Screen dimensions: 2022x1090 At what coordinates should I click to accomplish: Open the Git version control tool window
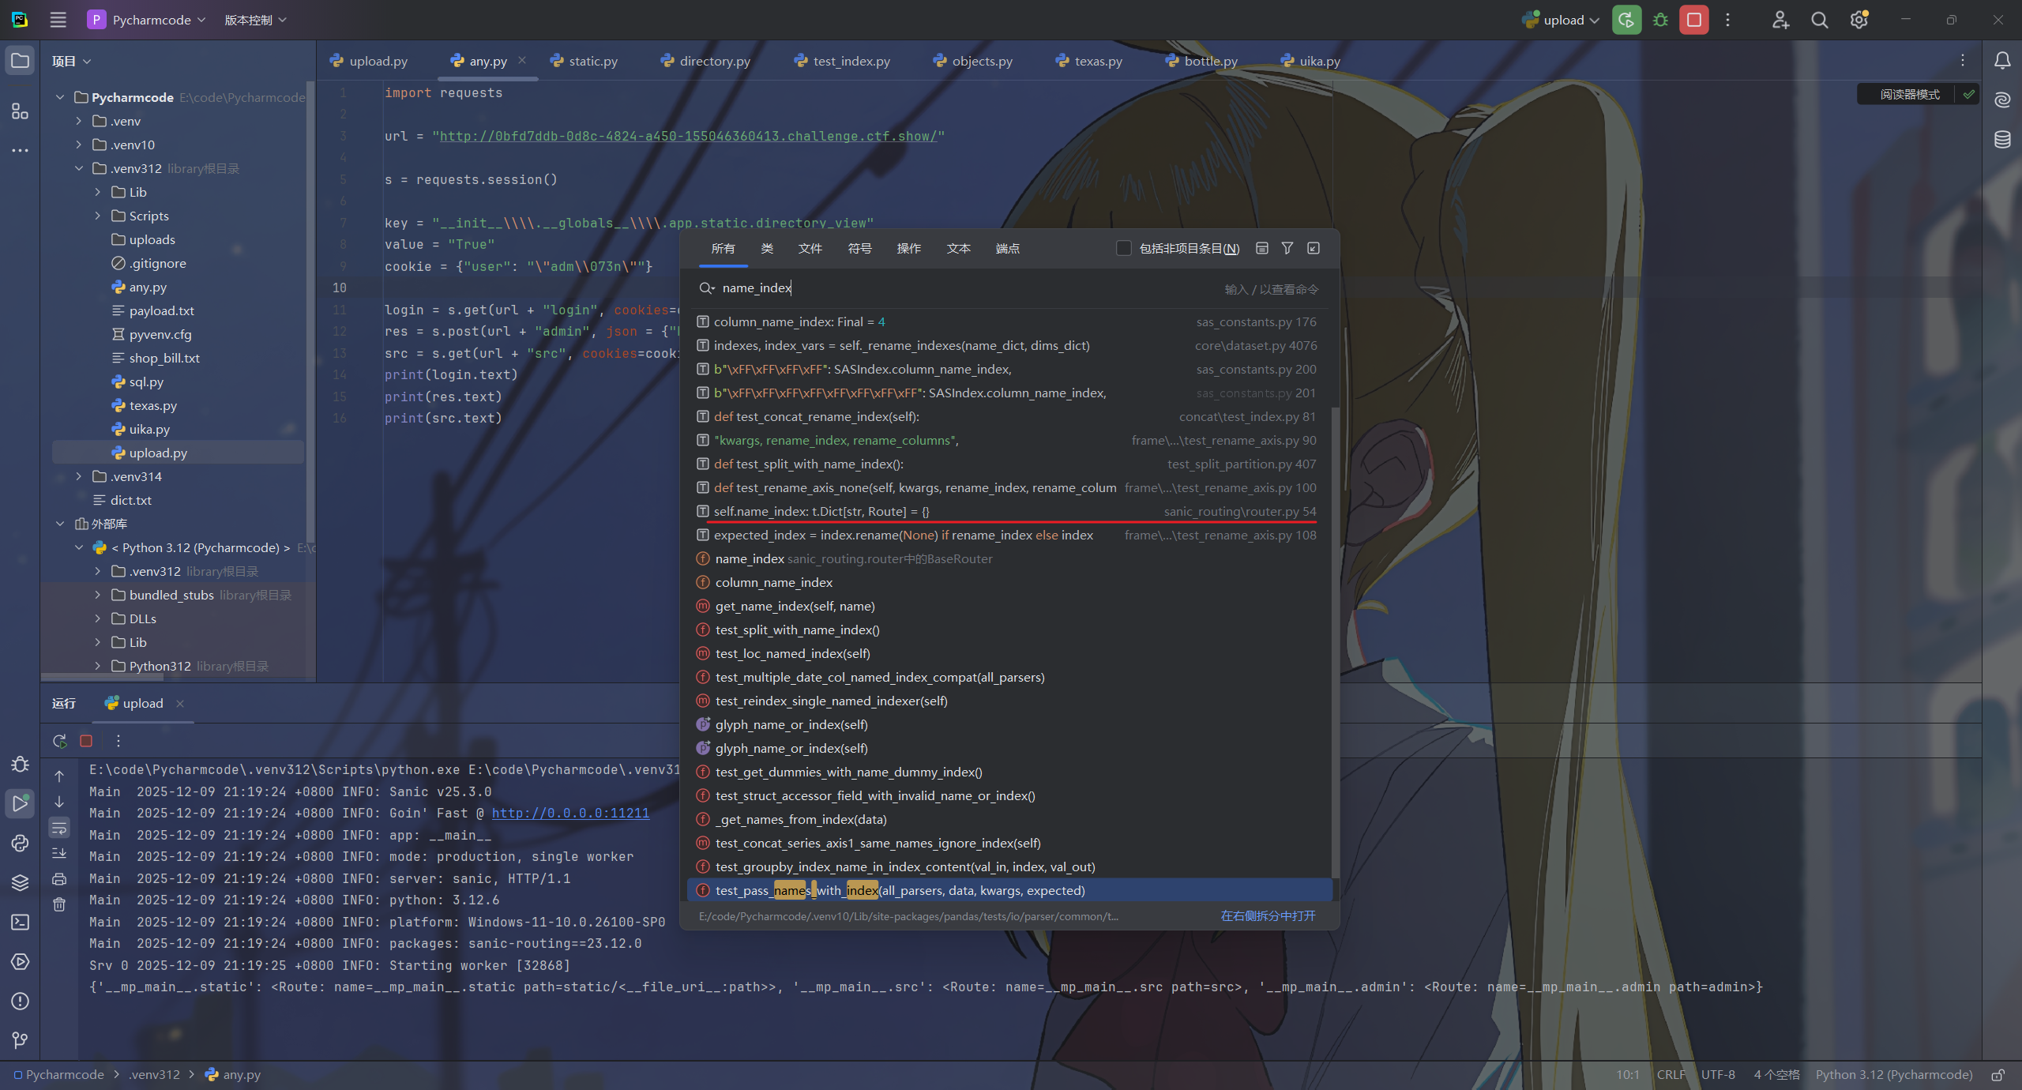[20, 1040]
